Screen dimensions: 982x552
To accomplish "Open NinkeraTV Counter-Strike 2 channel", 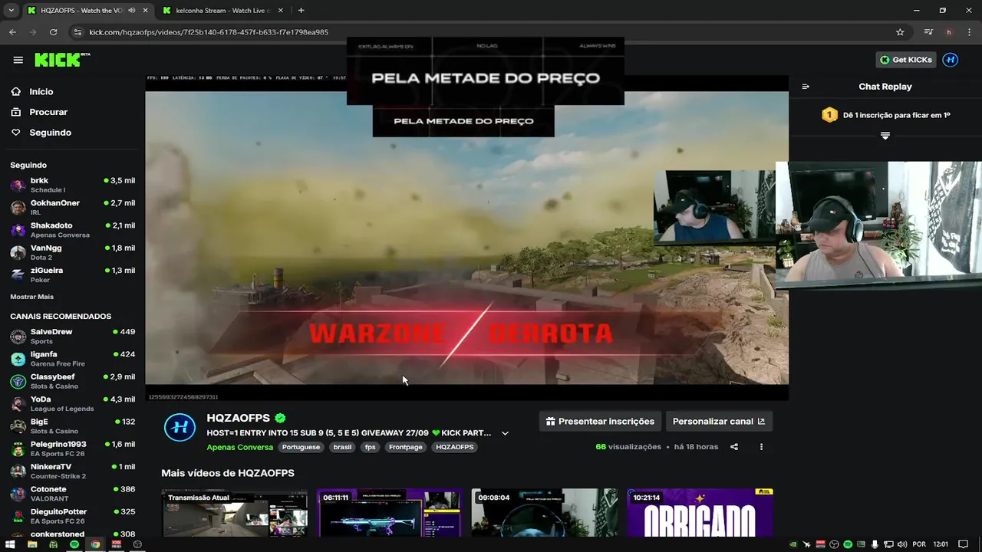I will coord(72,471).
